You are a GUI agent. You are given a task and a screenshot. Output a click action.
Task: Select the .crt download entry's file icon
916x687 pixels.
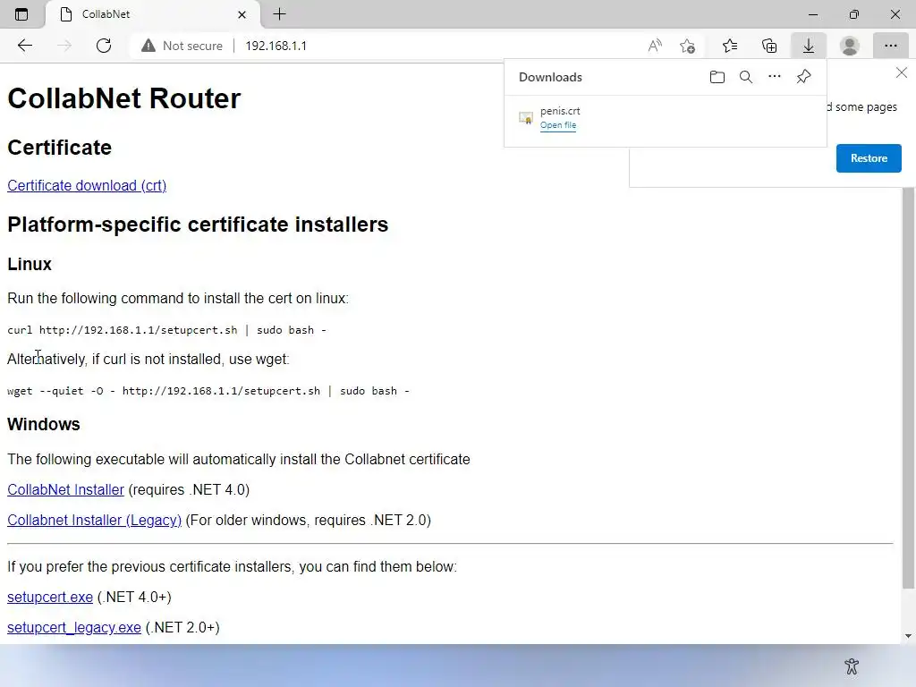click(526, 118)
